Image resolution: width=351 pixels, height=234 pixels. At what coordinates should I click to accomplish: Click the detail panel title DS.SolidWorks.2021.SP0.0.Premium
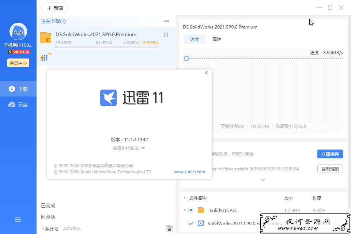(x=220, y=27)
